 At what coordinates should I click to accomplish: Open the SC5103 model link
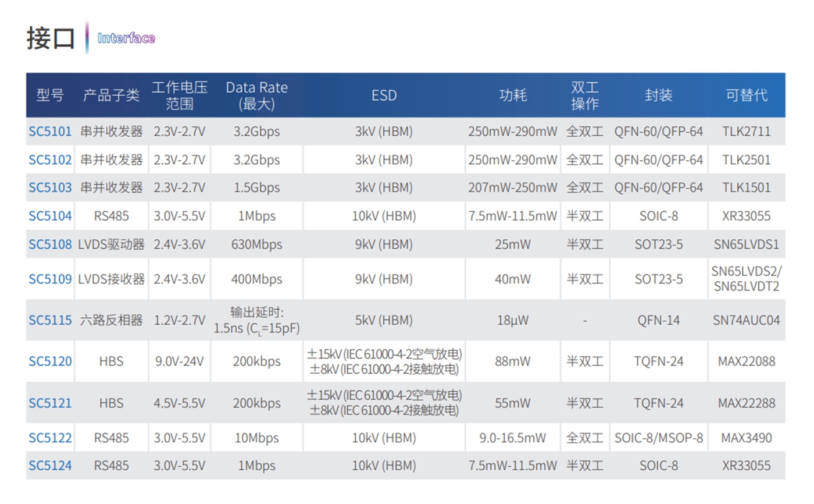point(51,187)
